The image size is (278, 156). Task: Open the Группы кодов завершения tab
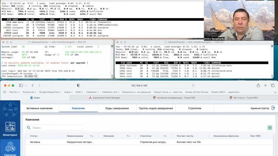click(x=156, y=108)
